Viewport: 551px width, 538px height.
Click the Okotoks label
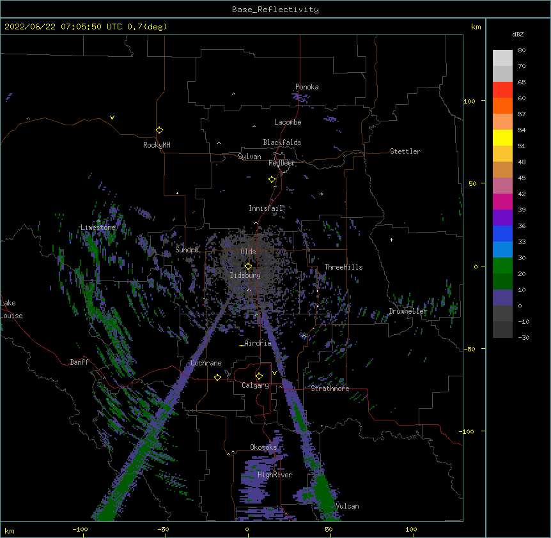pyautogui.click(x=263, y=447)
